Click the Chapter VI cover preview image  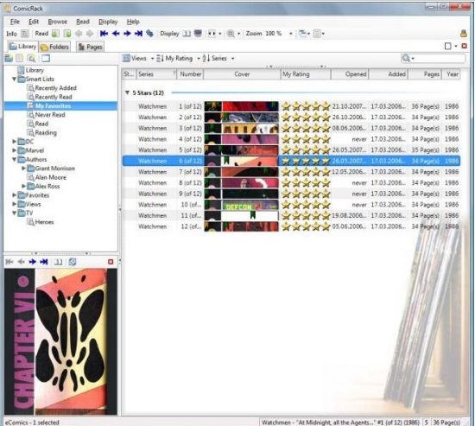pos(60,341)
